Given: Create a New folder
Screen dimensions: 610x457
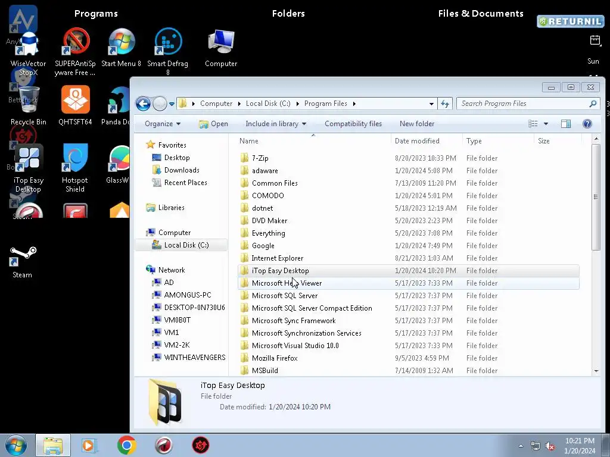Looking at the screenshot, I should tap(417, 124).
